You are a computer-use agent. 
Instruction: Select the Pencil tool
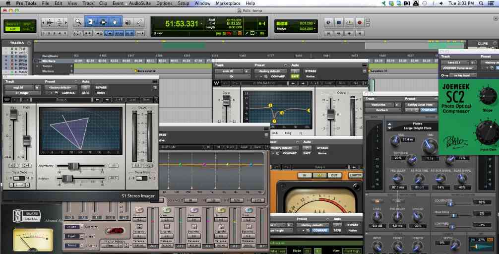139,22
